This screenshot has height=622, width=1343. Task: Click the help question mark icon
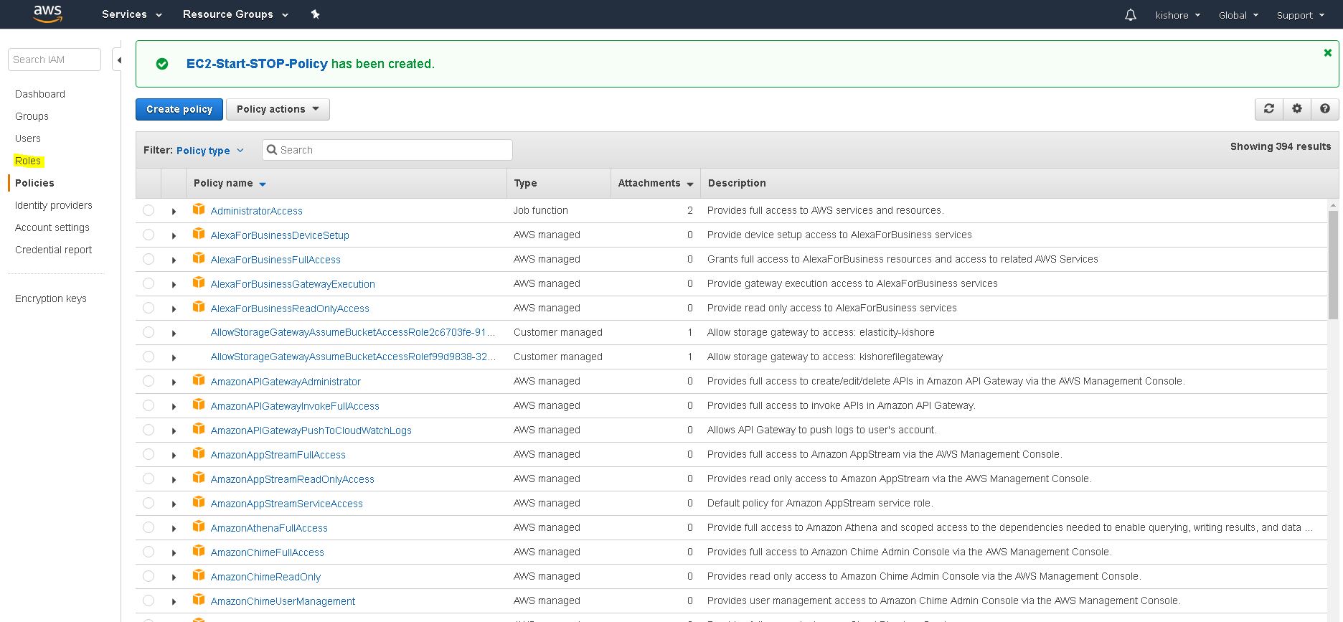click(x=1324, y=109)
